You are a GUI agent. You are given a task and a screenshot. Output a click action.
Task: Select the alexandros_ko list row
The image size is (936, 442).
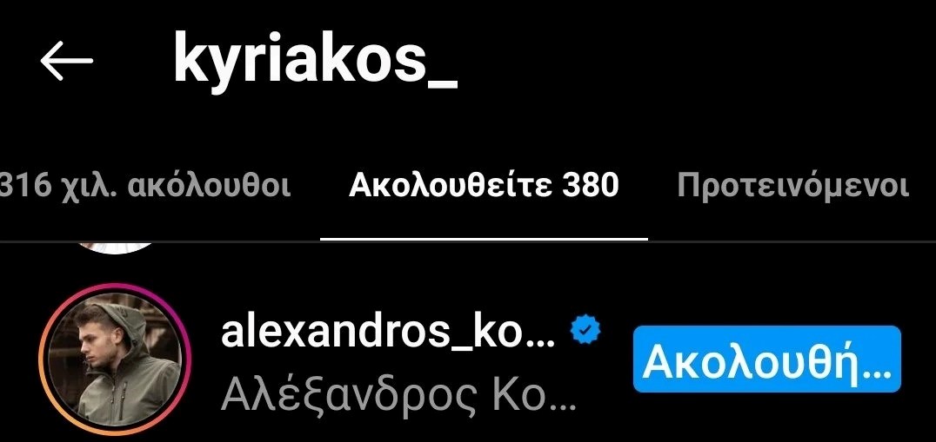coord(468,360)
